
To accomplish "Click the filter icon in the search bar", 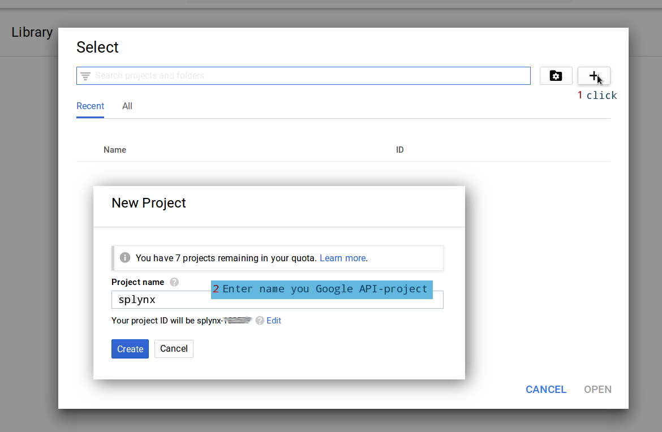I will [x=85, y=76].
